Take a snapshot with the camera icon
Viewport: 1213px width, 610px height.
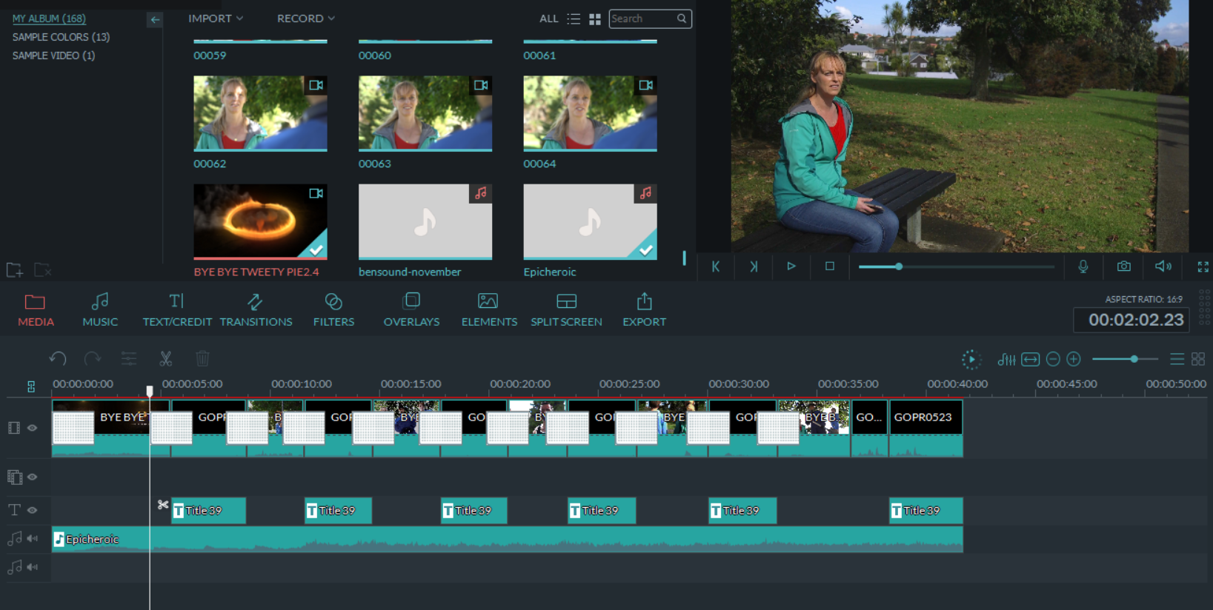pos(1123,267)
